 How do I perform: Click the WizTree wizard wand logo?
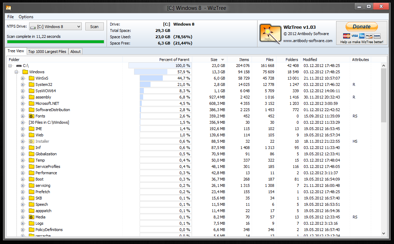click(x=270, y=34)
